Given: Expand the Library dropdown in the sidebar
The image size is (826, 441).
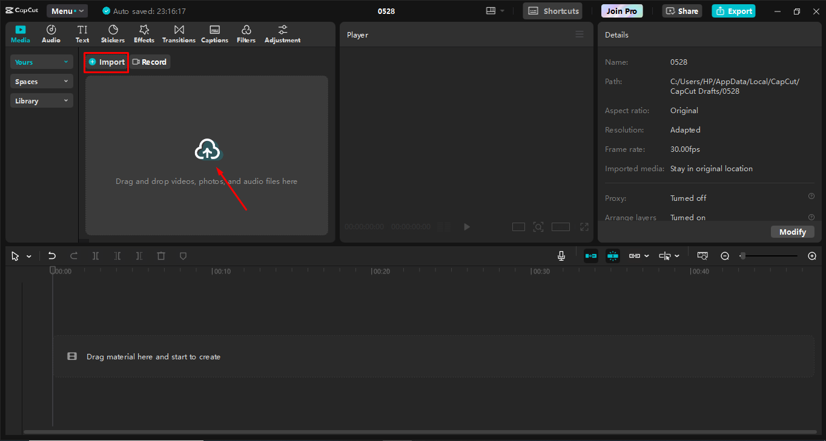Looking at the screenshot, I should coord(41,100).
